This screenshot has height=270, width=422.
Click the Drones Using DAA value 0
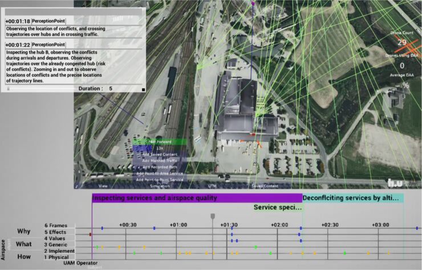(402, 66)
